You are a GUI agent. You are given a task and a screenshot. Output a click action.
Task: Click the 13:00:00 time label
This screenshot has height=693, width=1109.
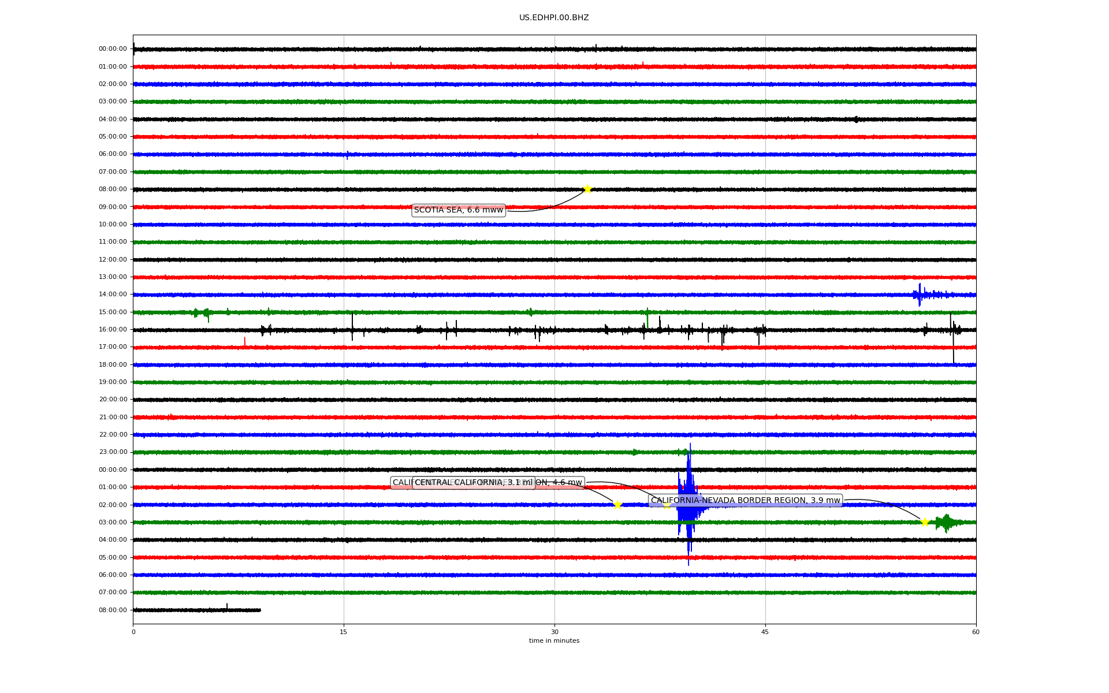pos(113,277)
